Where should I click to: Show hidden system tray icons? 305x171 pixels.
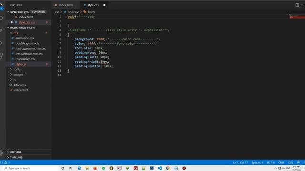click(275, 168)
